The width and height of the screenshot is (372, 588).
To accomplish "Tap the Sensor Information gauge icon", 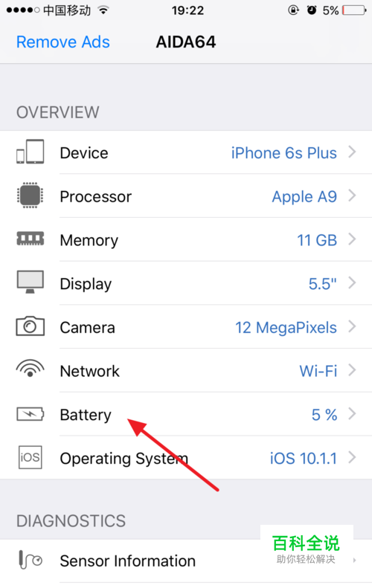I will coord(30,560).
